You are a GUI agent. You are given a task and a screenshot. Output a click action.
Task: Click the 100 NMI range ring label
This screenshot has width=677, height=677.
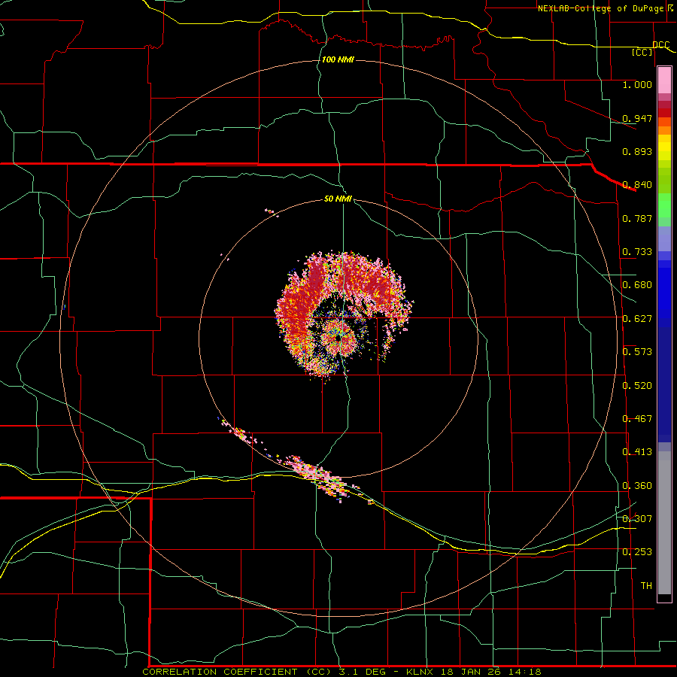click(338, 59)
